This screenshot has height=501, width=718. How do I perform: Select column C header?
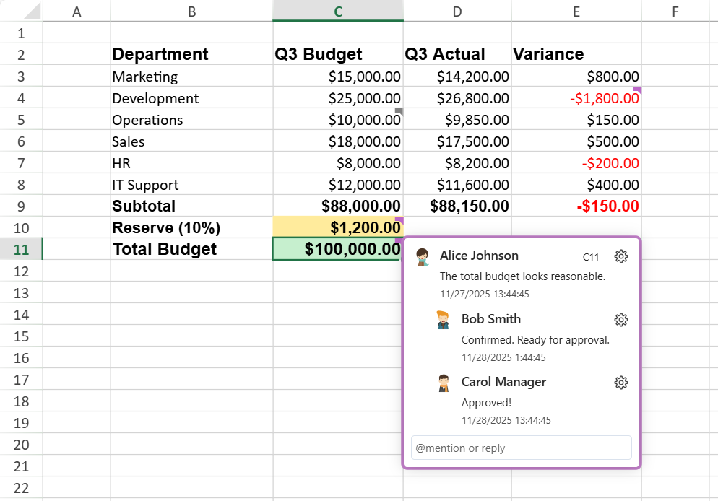(x=337, y=11)
